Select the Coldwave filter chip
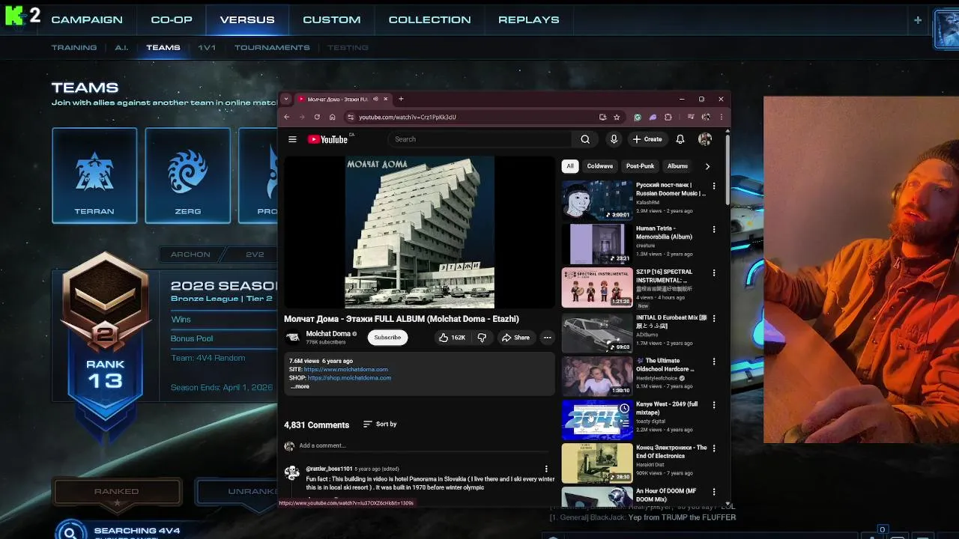959x539 pixels. coord(600,166)
